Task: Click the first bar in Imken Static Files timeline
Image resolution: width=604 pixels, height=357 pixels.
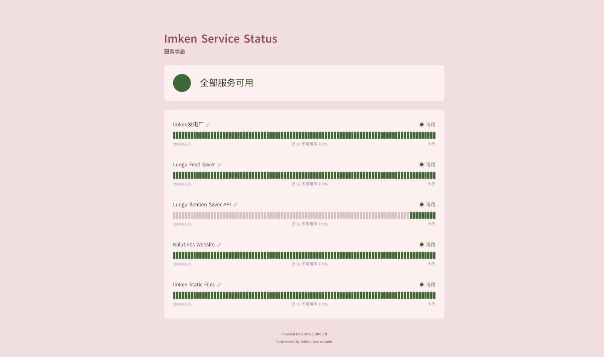Action: coord(174,296)
